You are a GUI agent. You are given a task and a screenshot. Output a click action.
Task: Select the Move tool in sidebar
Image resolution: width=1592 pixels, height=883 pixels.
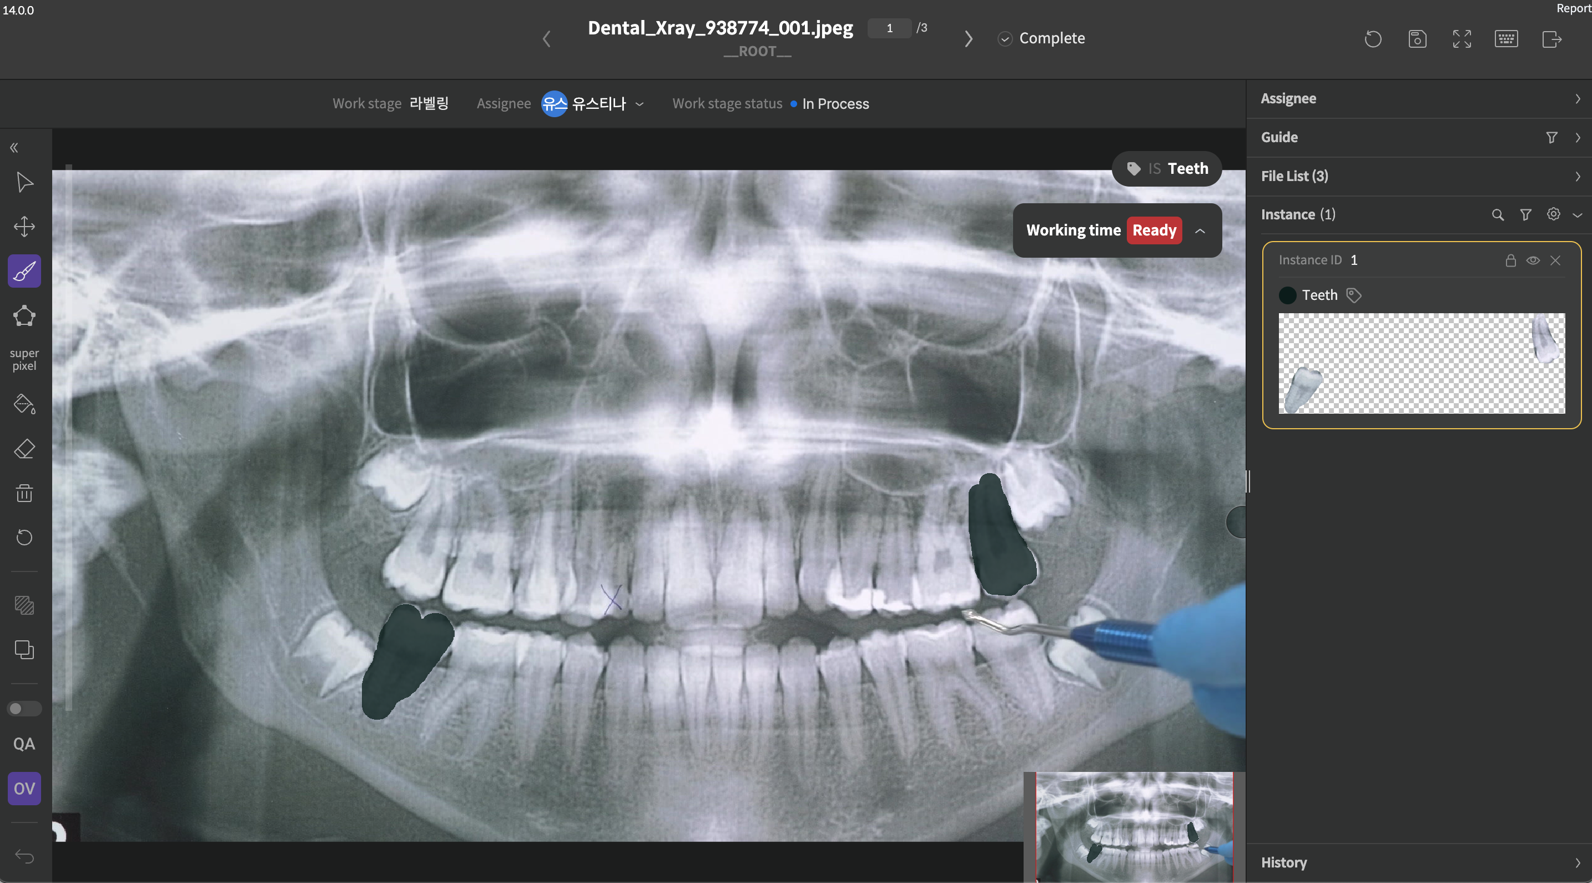[x=24, y=226]
